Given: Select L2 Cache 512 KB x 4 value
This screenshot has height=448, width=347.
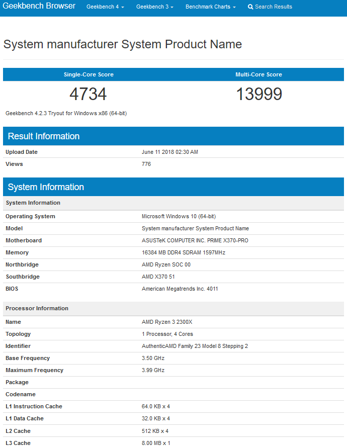Looking at the screenshot, I should point(155,431).
